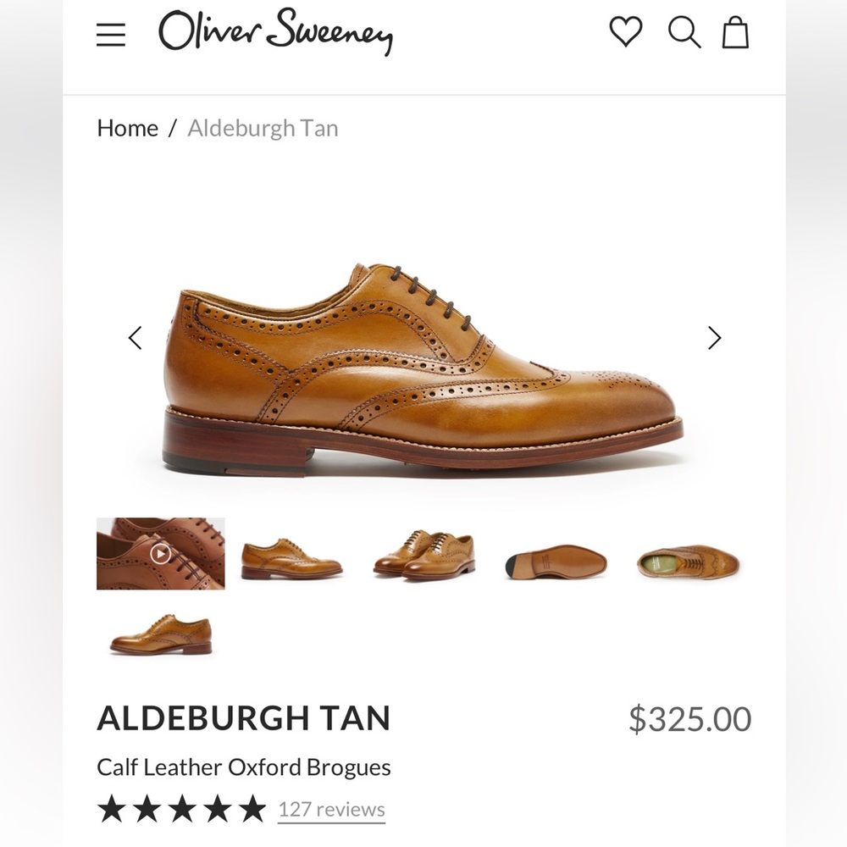Play the product video on the first thumbnail
The width and height of the screenshot is (847, 847).
(160, 554)
